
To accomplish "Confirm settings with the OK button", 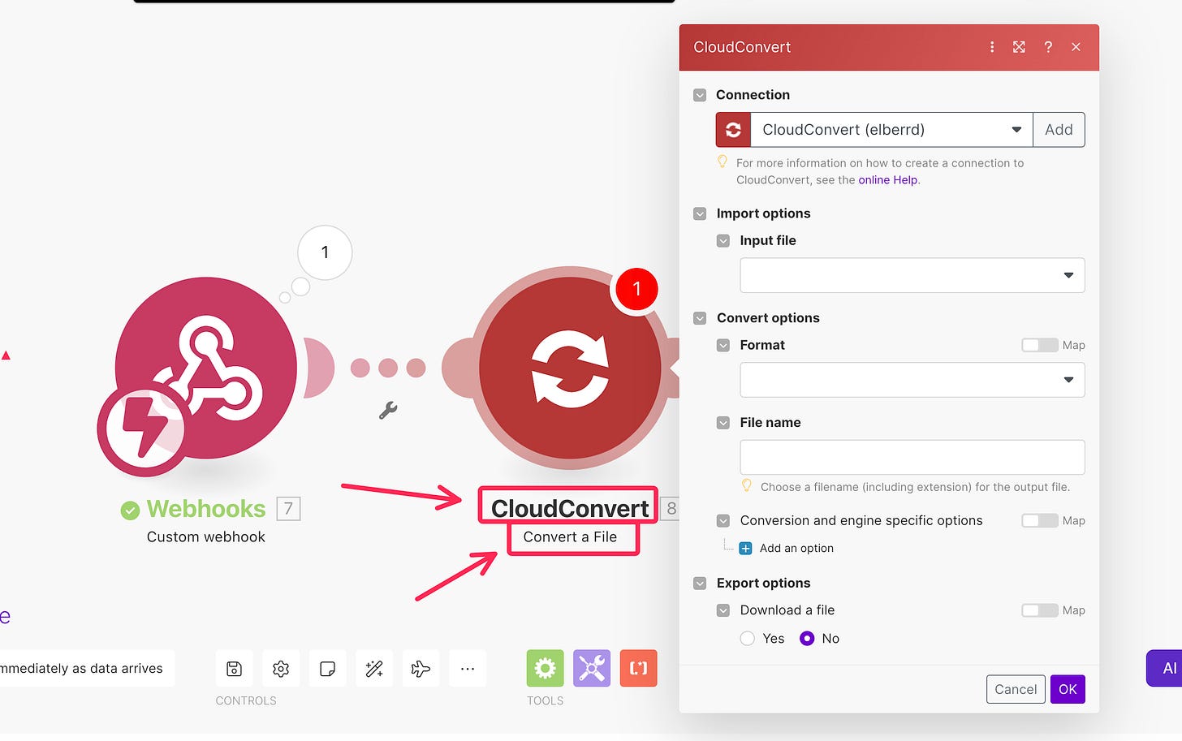I will 1068,689.
